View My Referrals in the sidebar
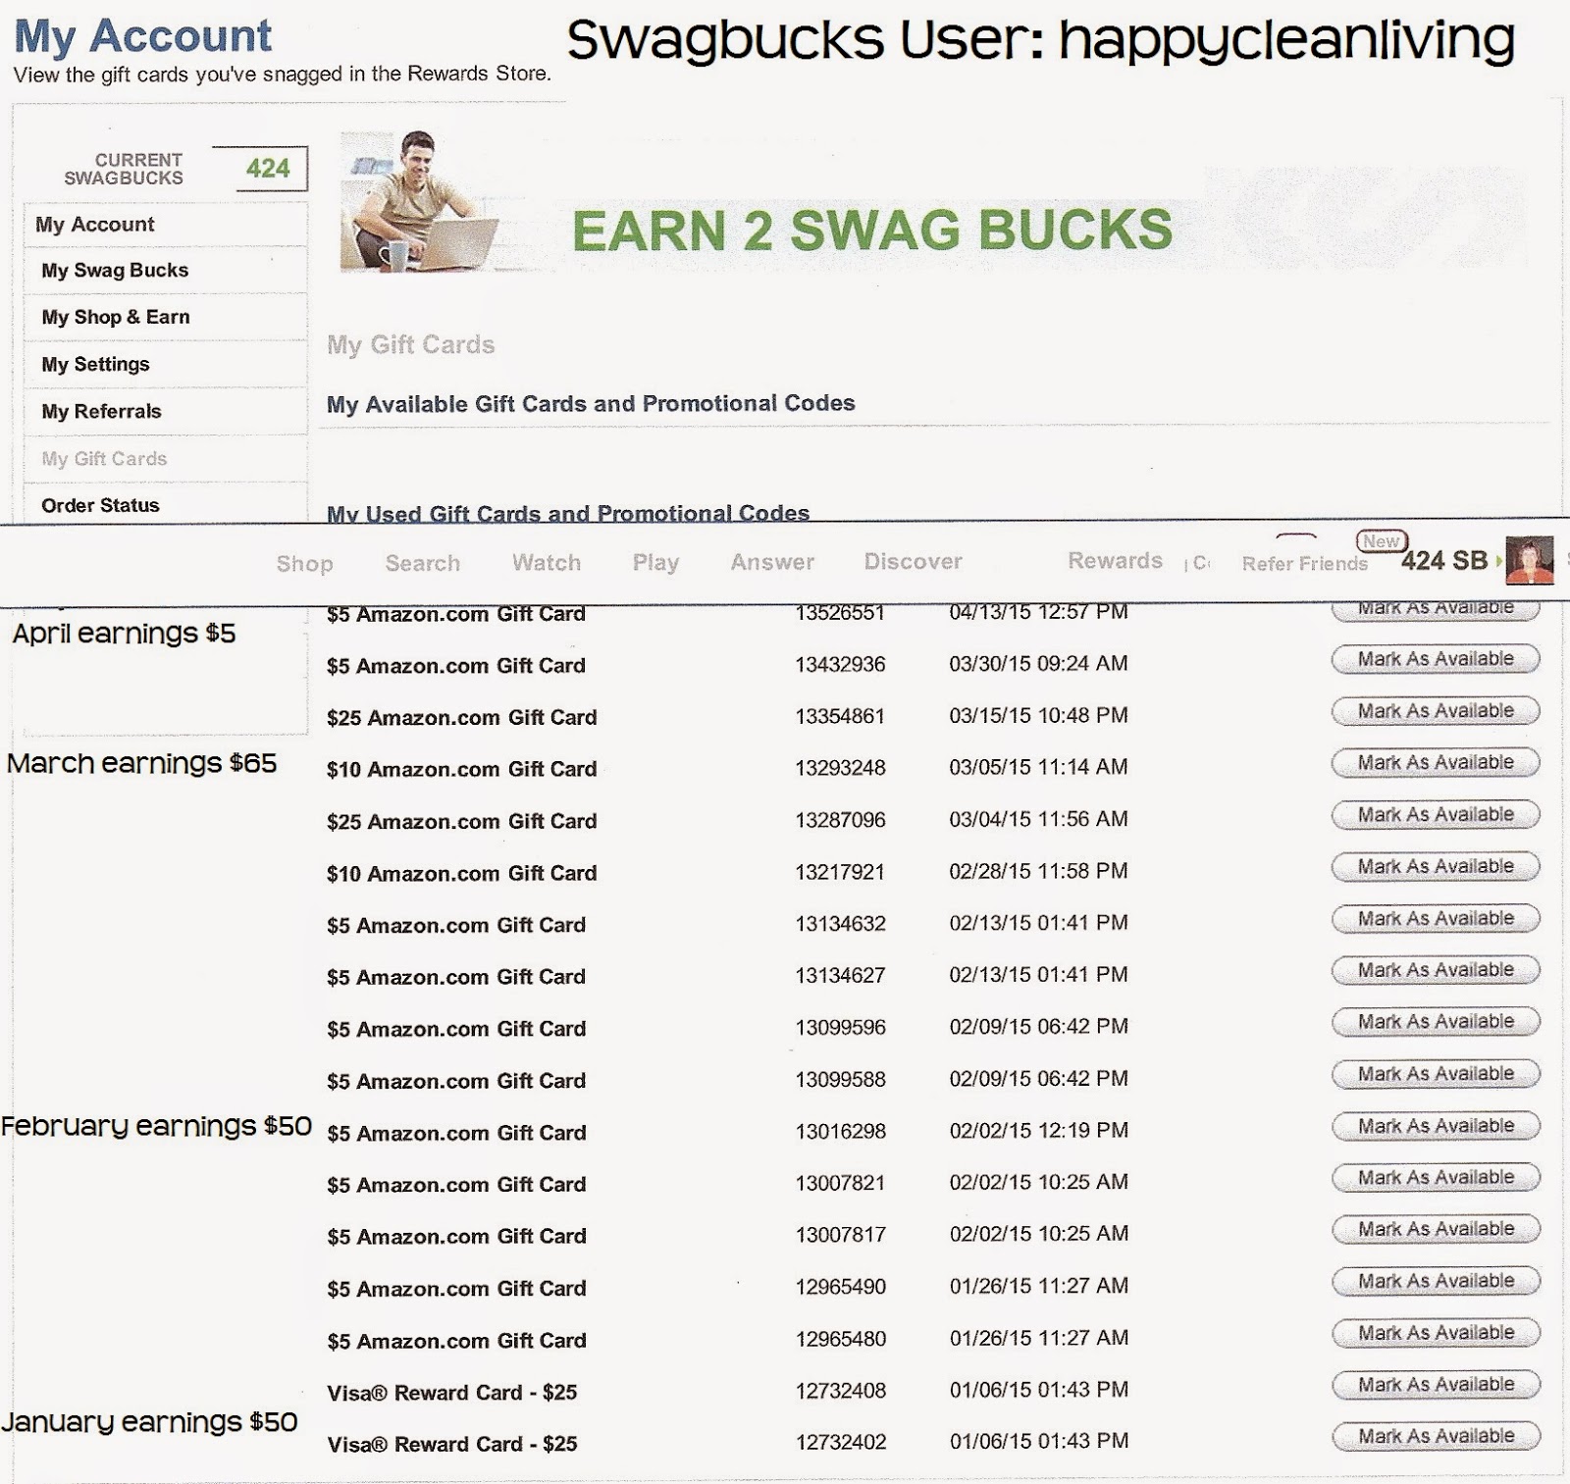Image resolution: width=1570 pixels, height=1484 pixels. pyautogui.click(x=101, y=412)
